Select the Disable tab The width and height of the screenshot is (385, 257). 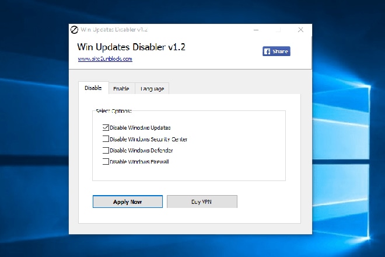93,88
